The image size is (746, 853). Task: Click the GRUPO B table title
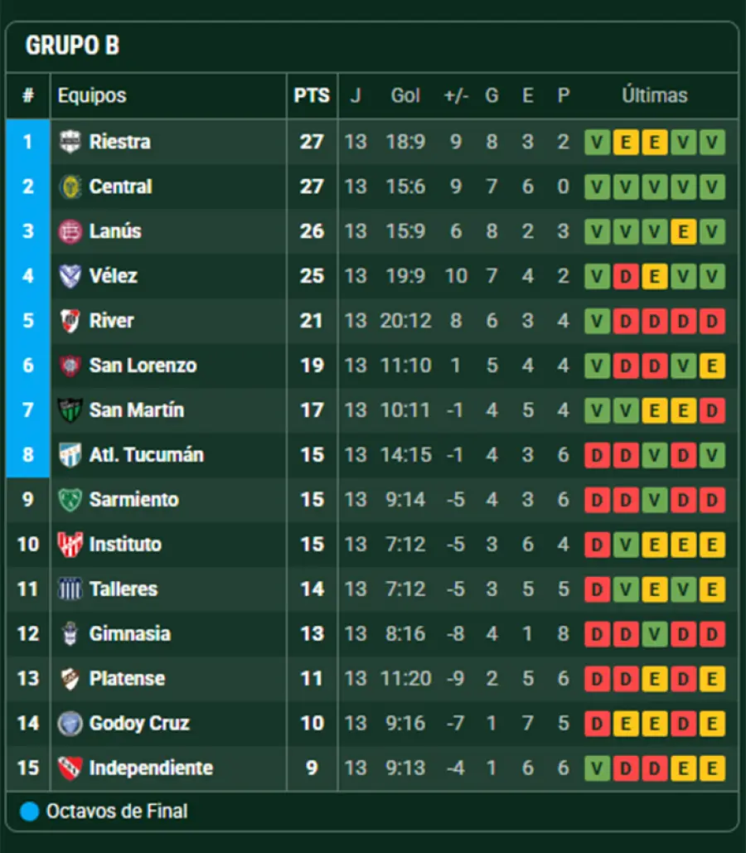(x=72, y=46)
